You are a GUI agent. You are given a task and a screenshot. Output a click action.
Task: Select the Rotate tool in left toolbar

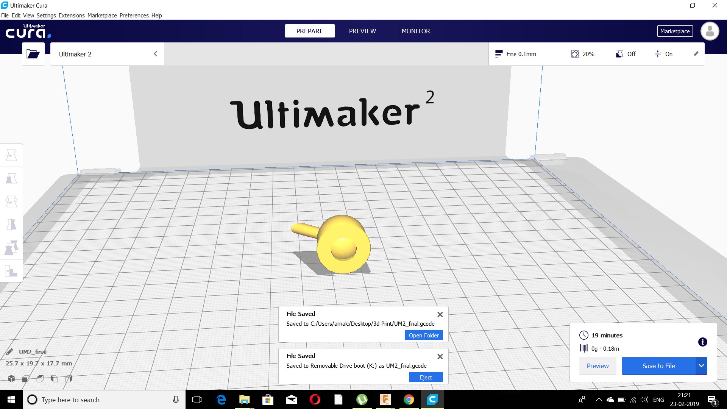[x=11, y=201]
